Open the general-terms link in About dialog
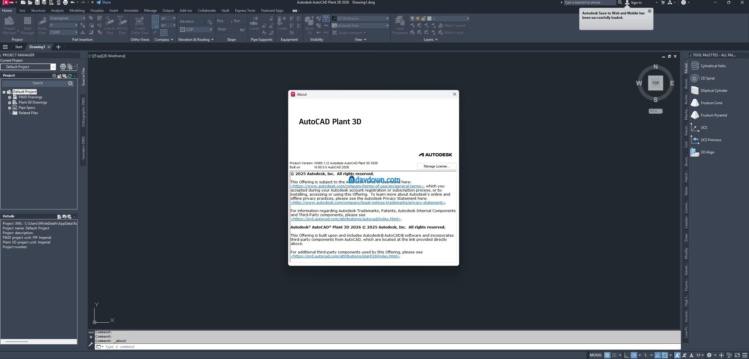The height and width of the screenshot is (359, 749). [357, 186]
